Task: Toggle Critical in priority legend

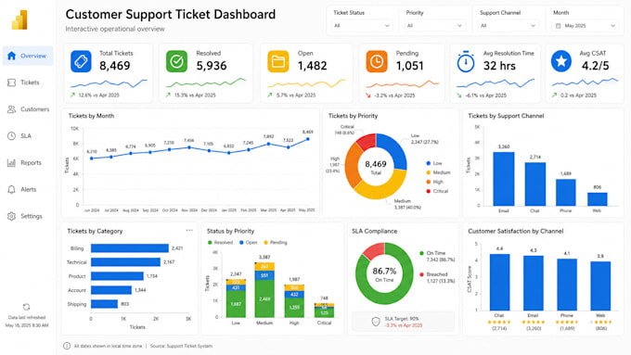Action: 437,191
